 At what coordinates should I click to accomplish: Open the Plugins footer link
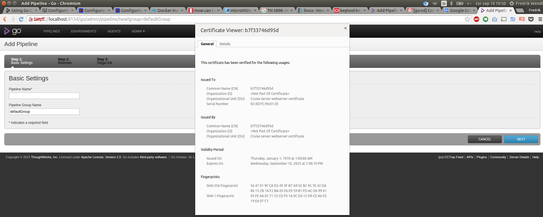(482, 157)
